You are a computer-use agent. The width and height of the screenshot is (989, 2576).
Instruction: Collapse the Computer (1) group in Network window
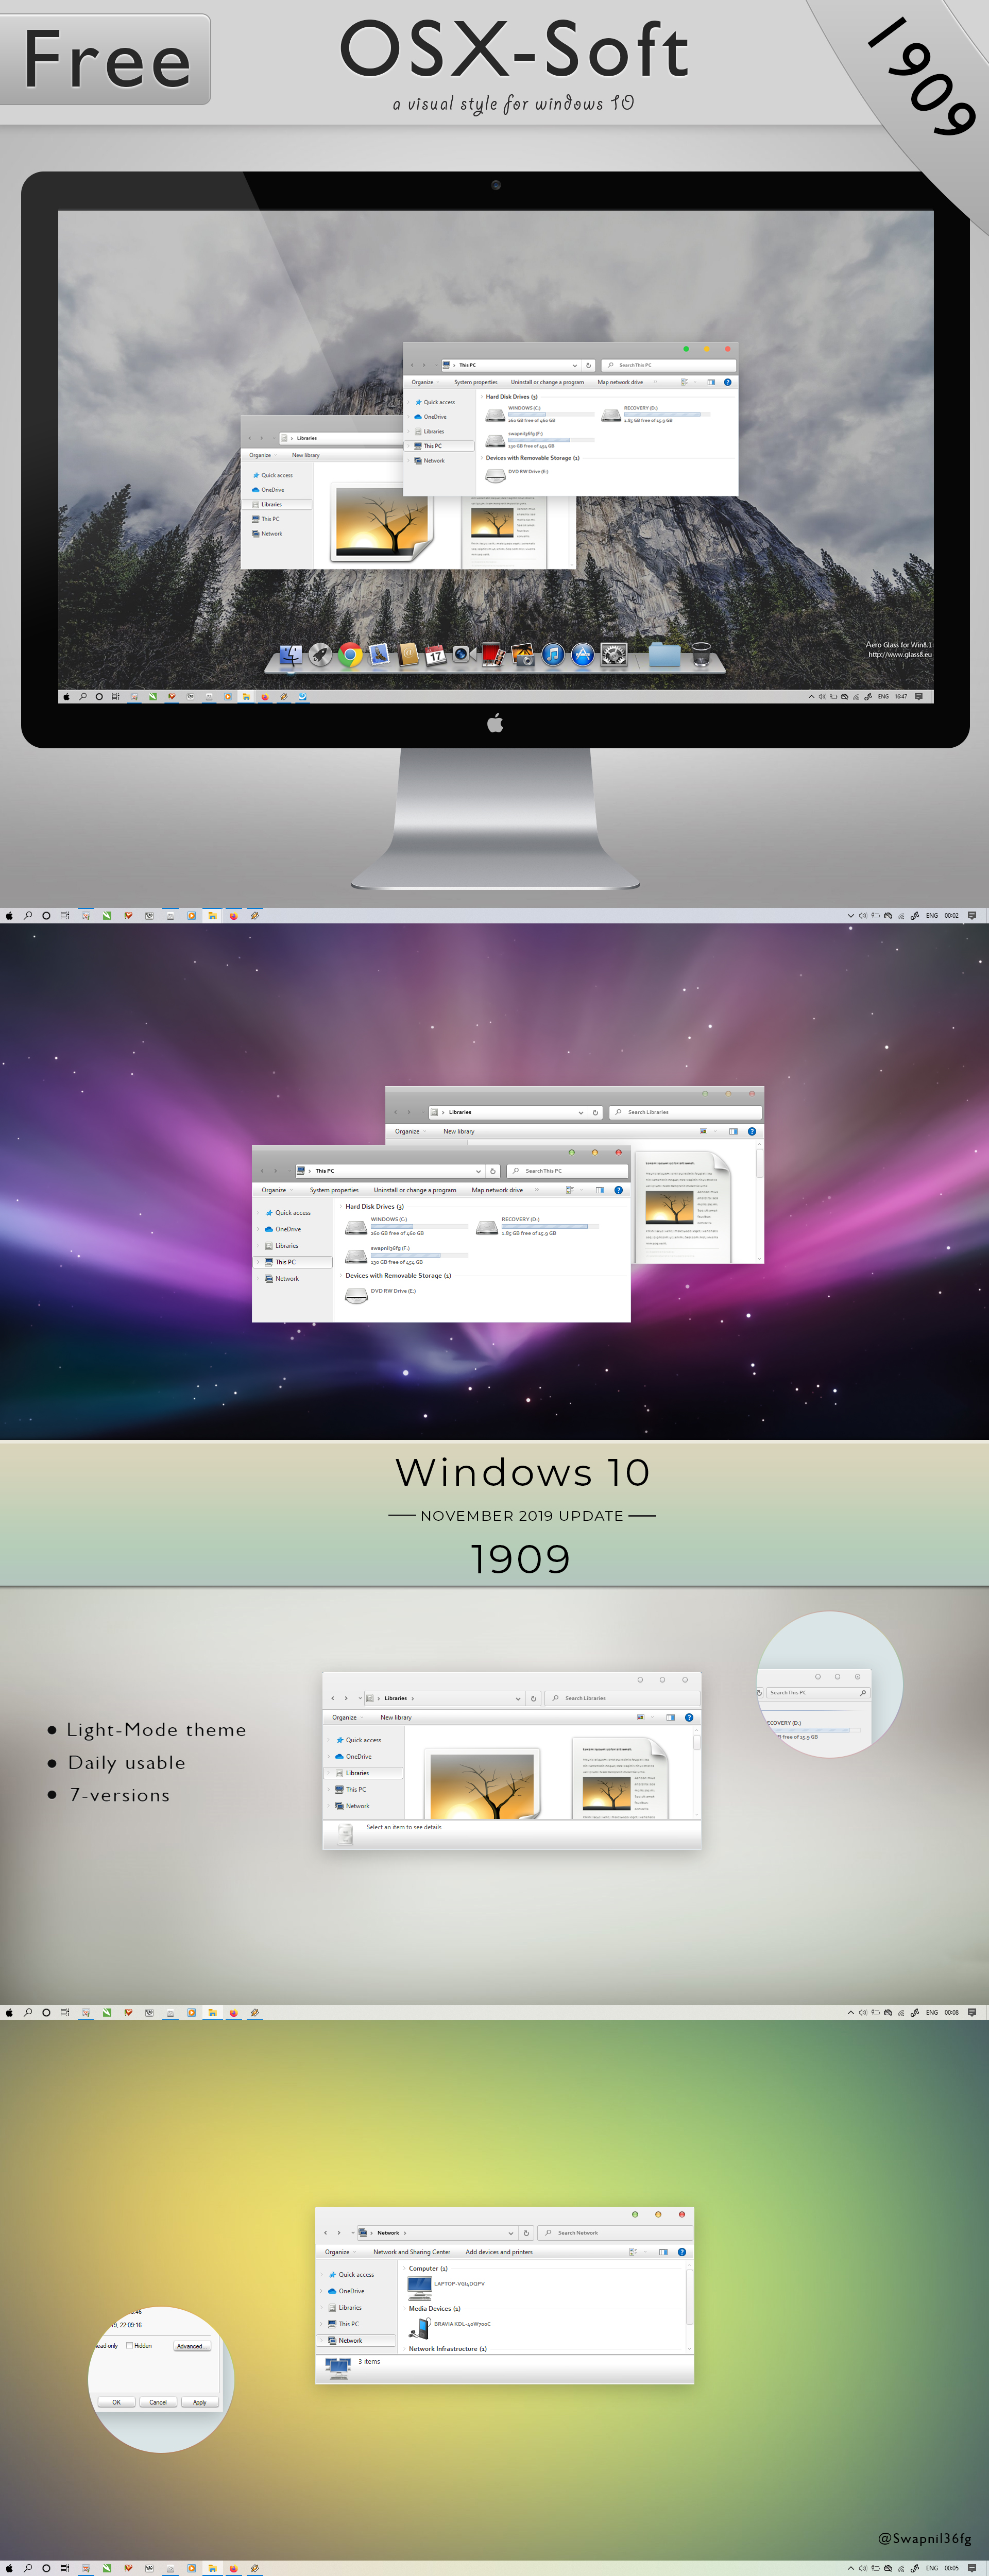pos(405,2268)
